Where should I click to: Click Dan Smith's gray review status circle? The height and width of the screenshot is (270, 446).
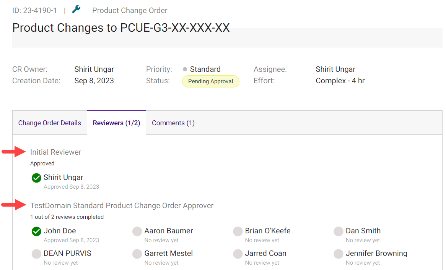(x=339, y=231)
